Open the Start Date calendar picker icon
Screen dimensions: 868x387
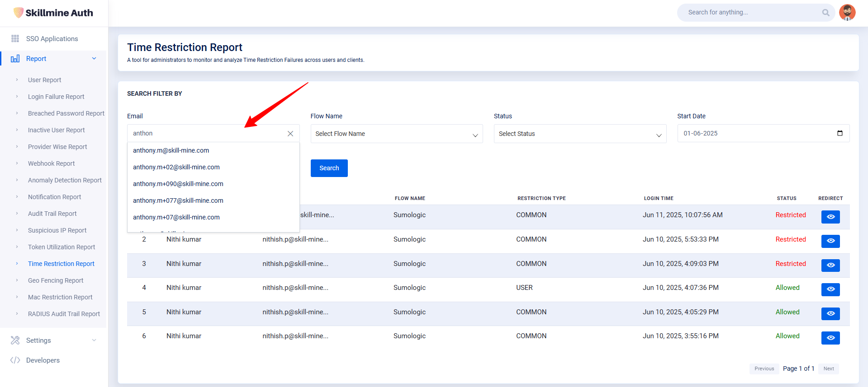tap(840, 133)
